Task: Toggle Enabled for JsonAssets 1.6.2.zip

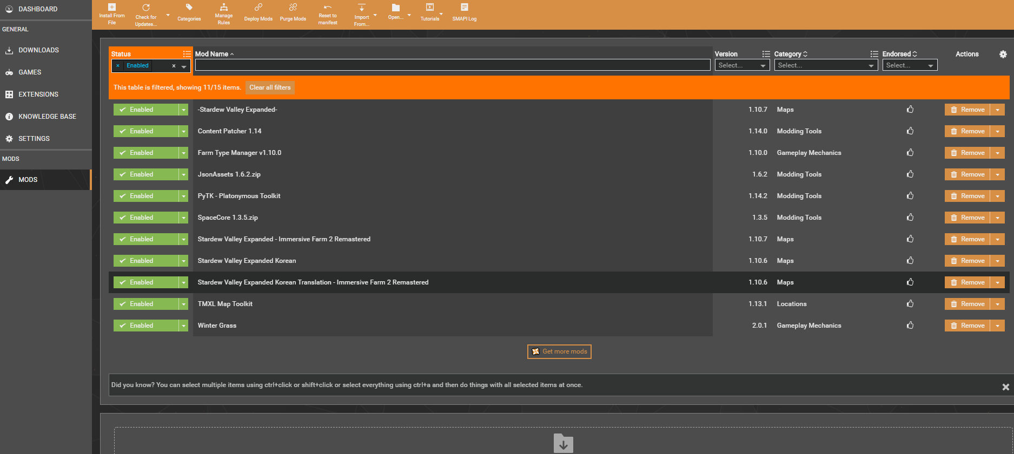Action: click(146, 174)
